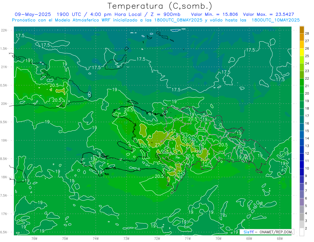Click color scale value "3"
This screenshot has height=242, width=314.
306,221
